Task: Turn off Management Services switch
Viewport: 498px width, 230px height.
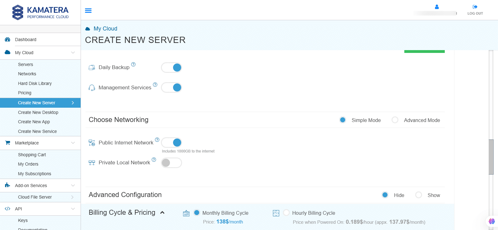Action: click(x=171, y=87)
